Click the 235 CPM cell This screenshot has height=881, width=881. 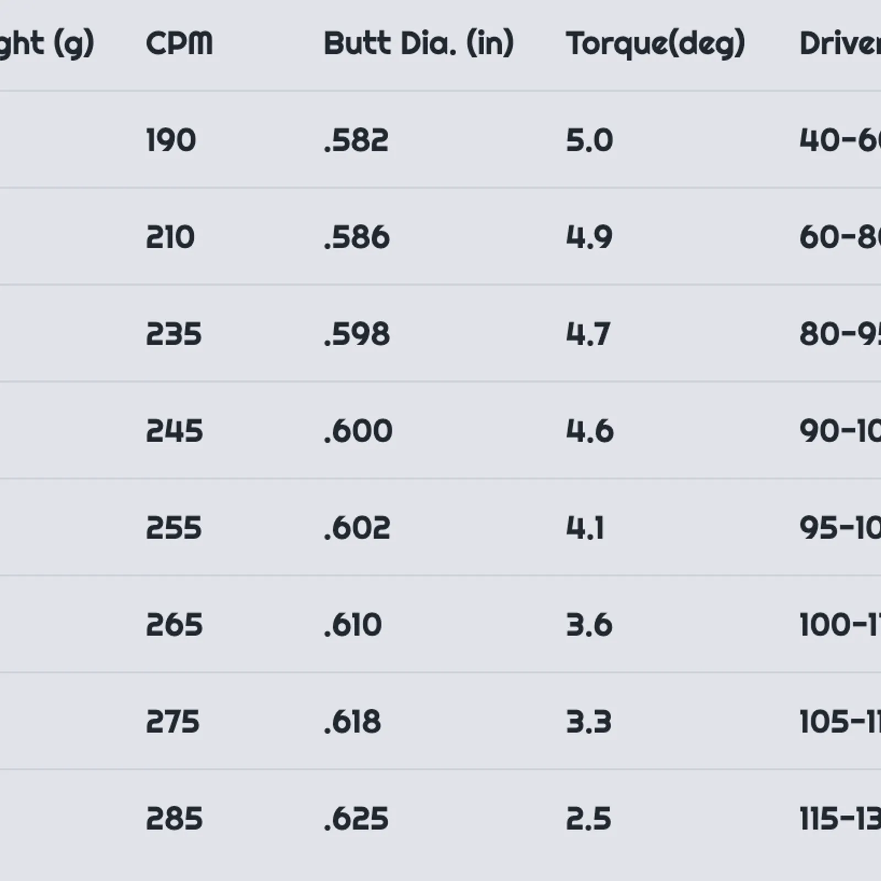[x=173, y=334]
